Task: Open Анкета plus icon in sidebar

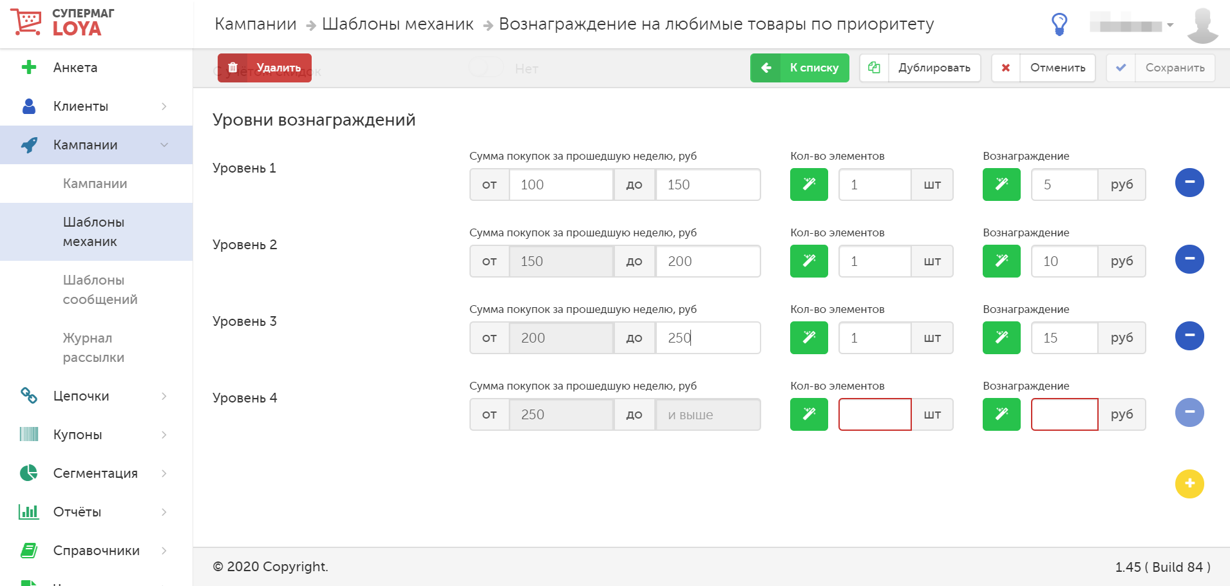Action: pos(29,68)
